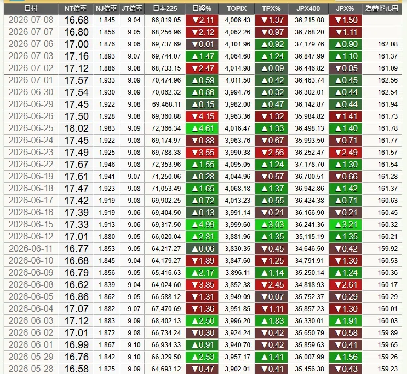Click the NT倍率 column header

click(75, 9)
